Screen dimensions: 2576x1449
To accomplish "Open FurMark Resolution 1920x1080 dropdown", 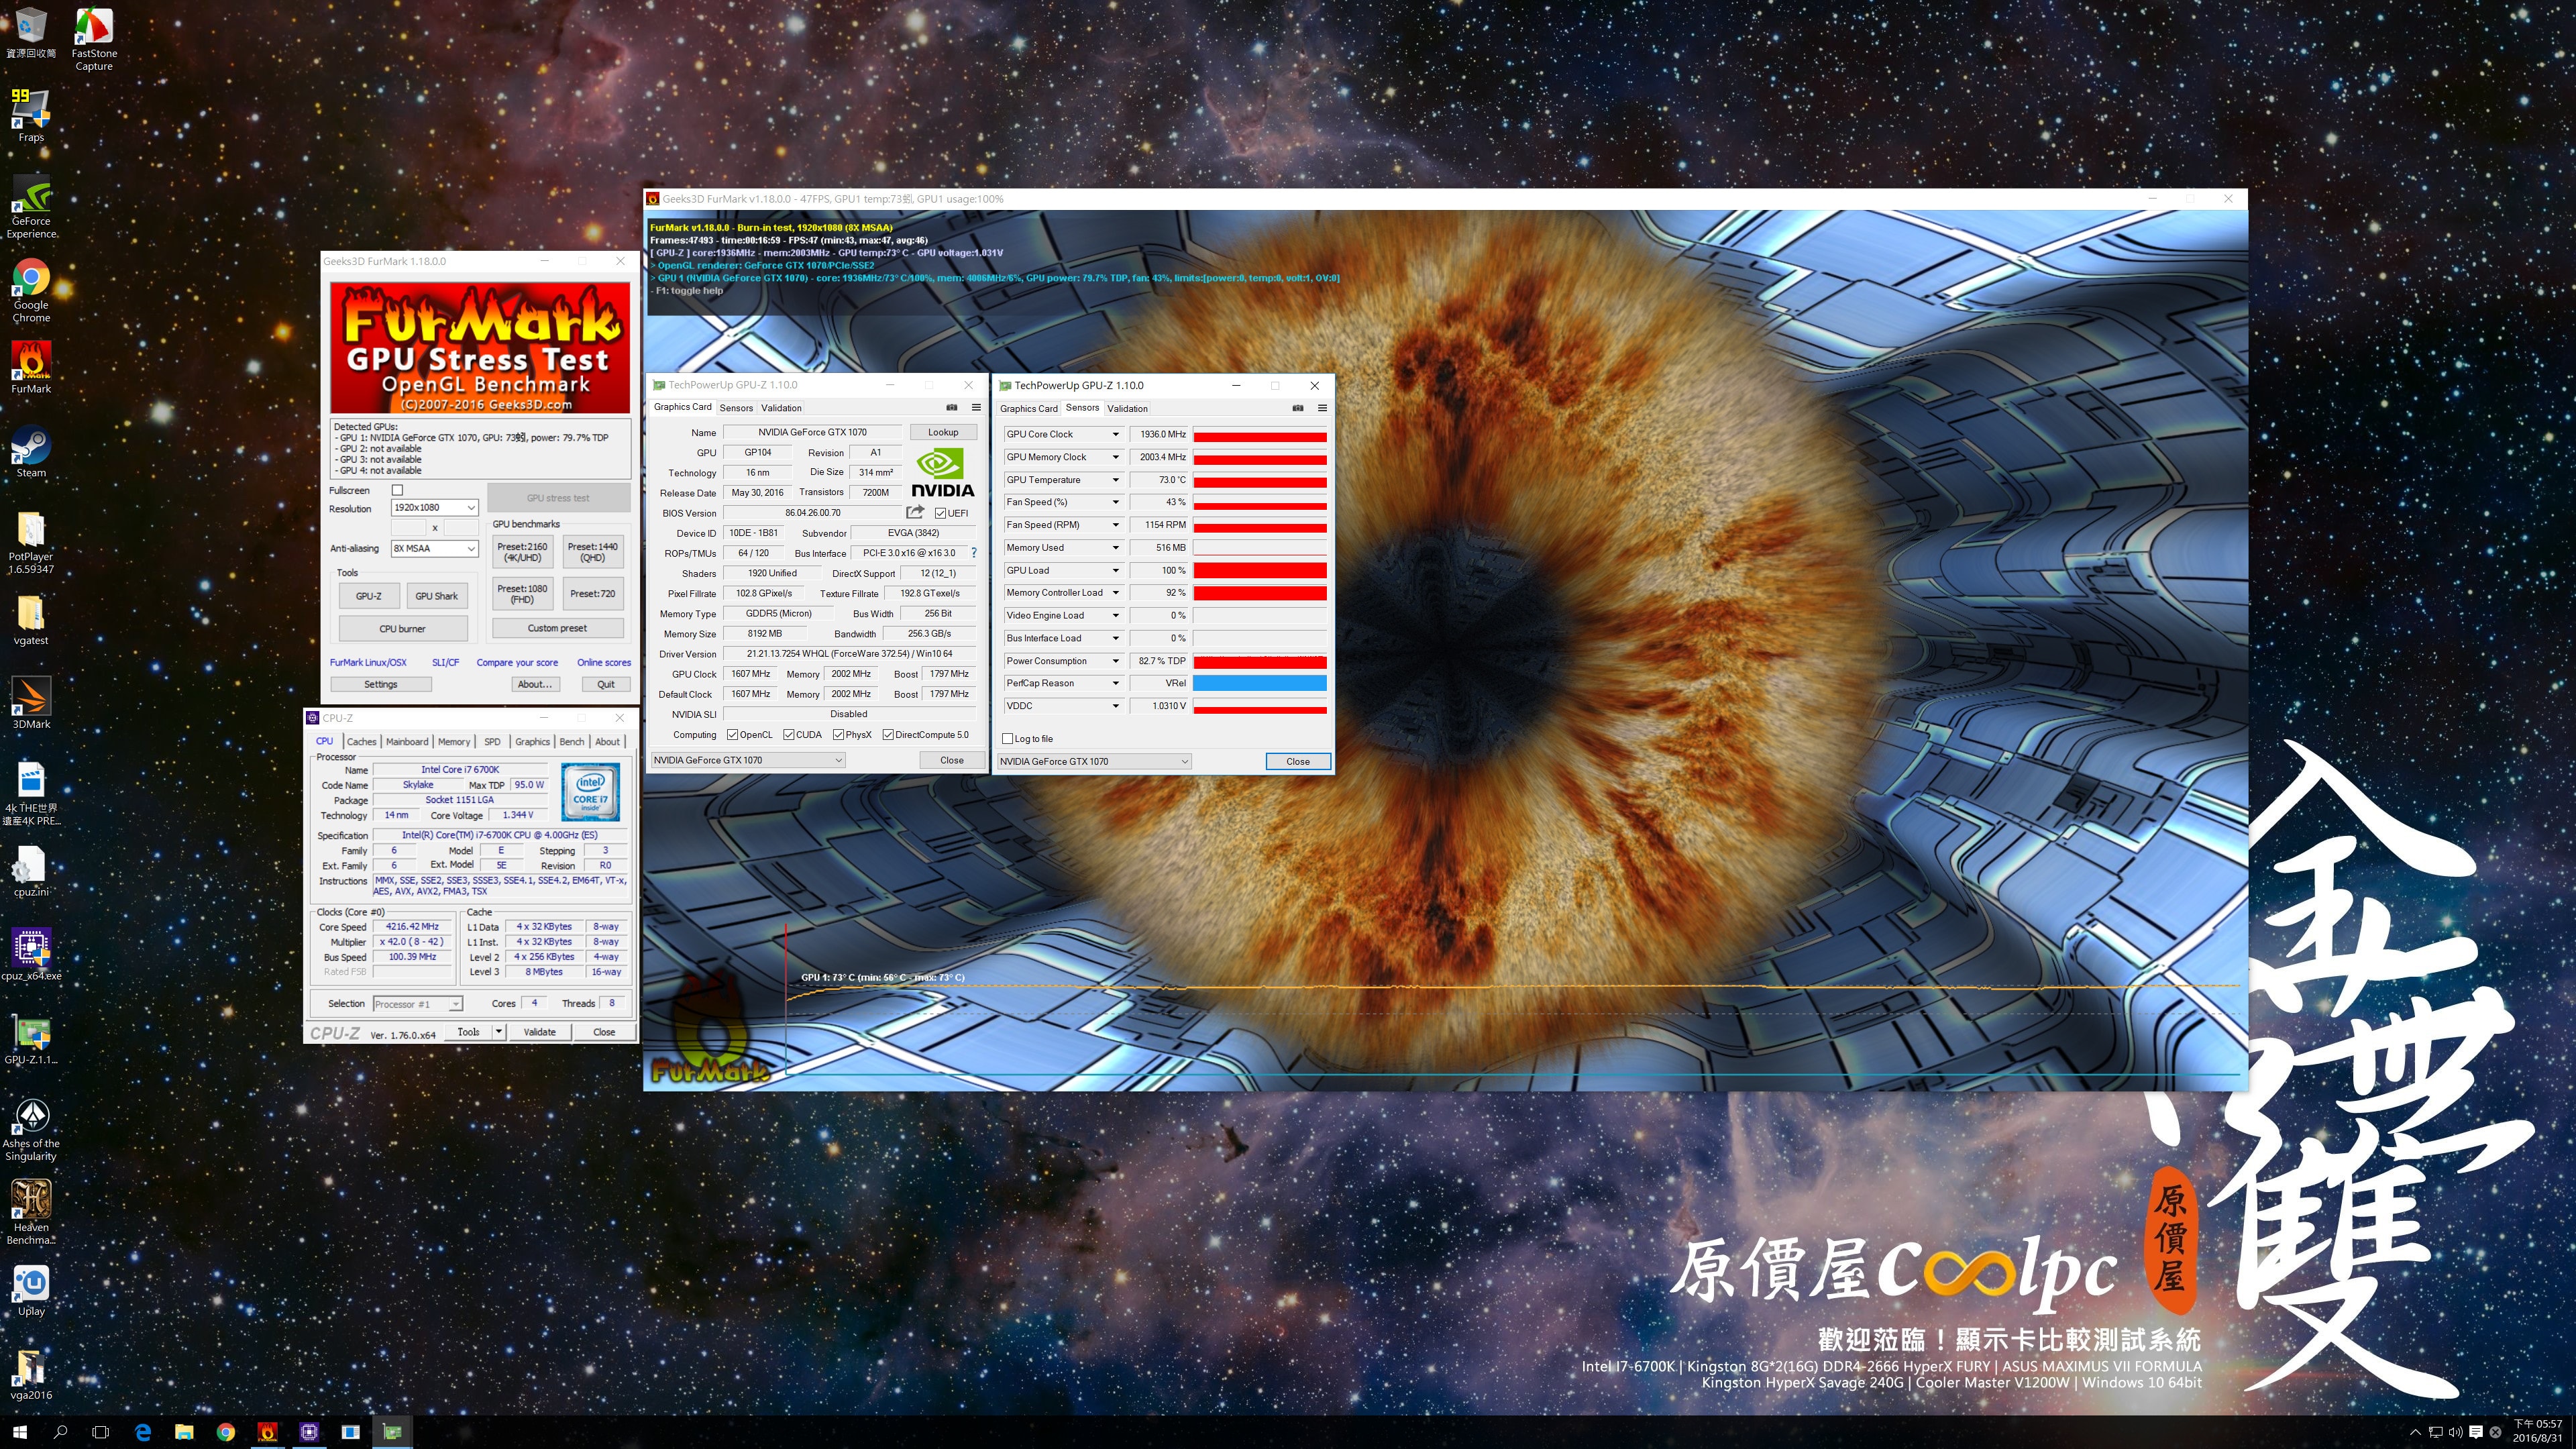I will pyautogui.click(x=434, y=508).
